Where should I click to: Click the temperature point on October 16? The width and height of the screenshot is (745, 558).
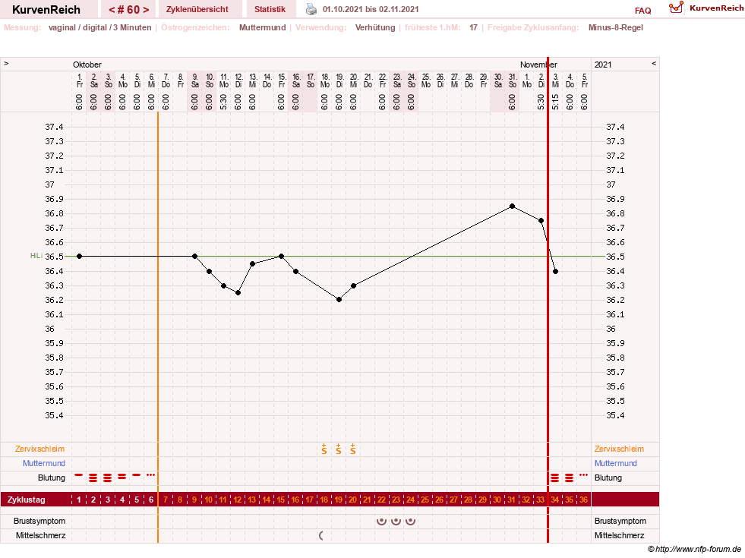[296, 271]
